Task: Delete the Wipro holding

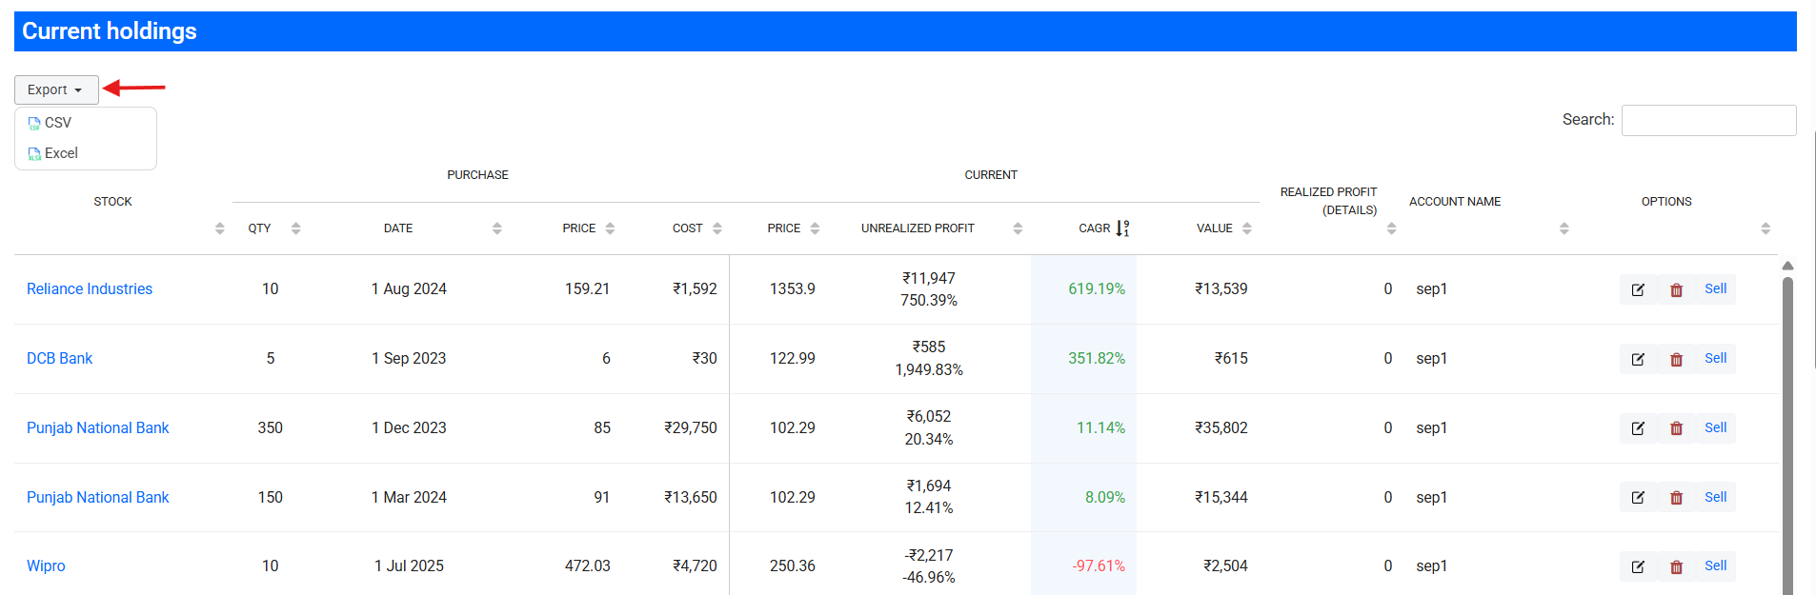Action: pos(1676,566)
